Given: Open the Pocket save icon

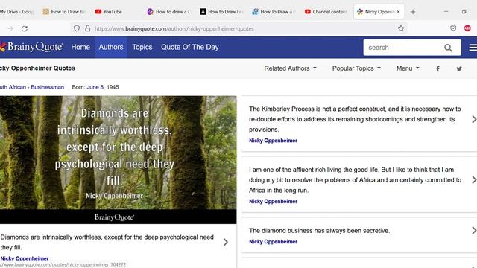Looking at the screenshot, I should 453,28.
